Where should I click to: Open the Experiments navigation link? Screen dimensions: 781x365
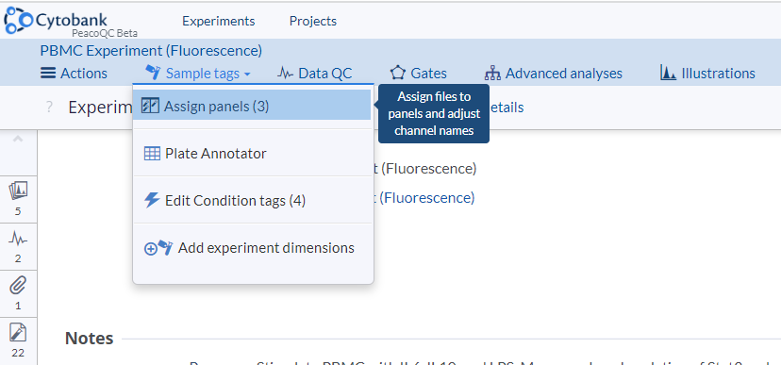click(x=219, y=22)
